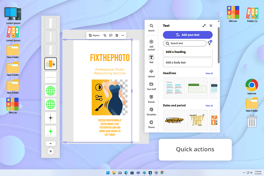264x176 pixels.
Task: Click Add a body text option
Action: 188,62
